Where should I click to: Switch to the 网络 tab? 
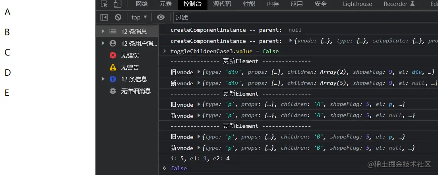click(x=141, y=4)
